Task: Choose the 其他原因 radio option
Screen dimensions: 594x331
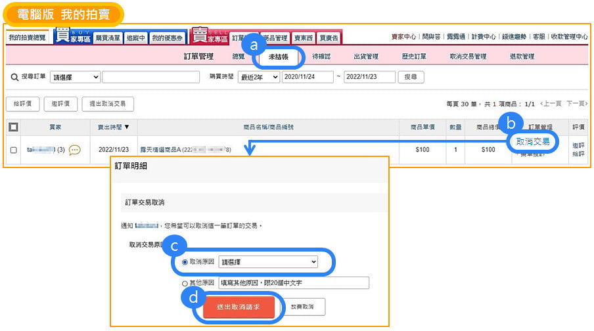Action: pyautogui.click(x=185, y=283)
